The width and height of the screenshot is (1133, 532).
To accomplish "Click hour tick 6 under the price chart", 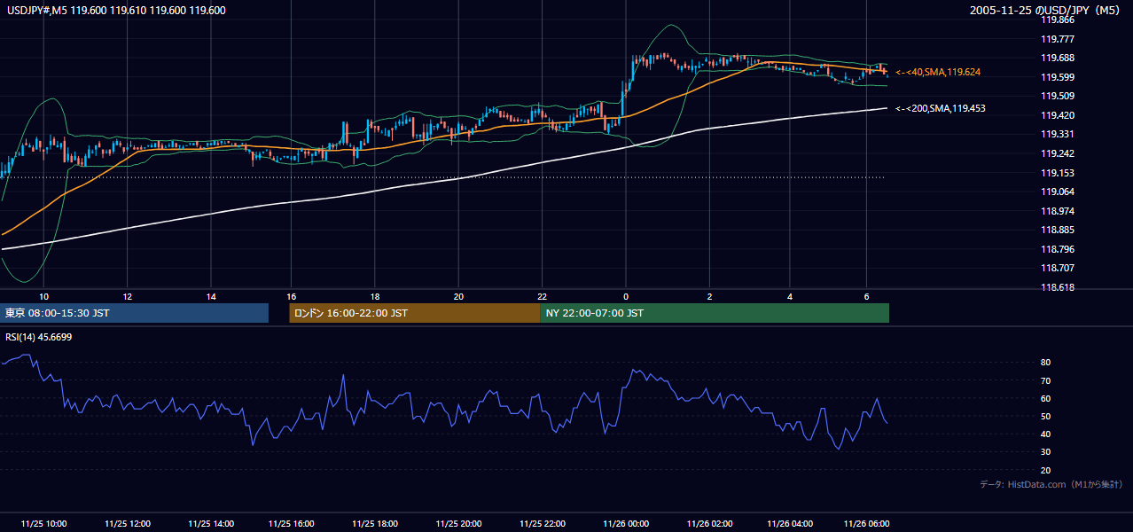I will 865,296.
